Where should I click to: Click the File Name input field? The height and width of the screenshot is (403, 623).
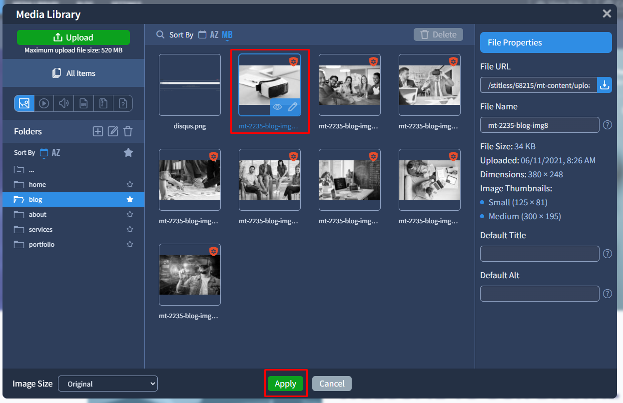[540, 125]
